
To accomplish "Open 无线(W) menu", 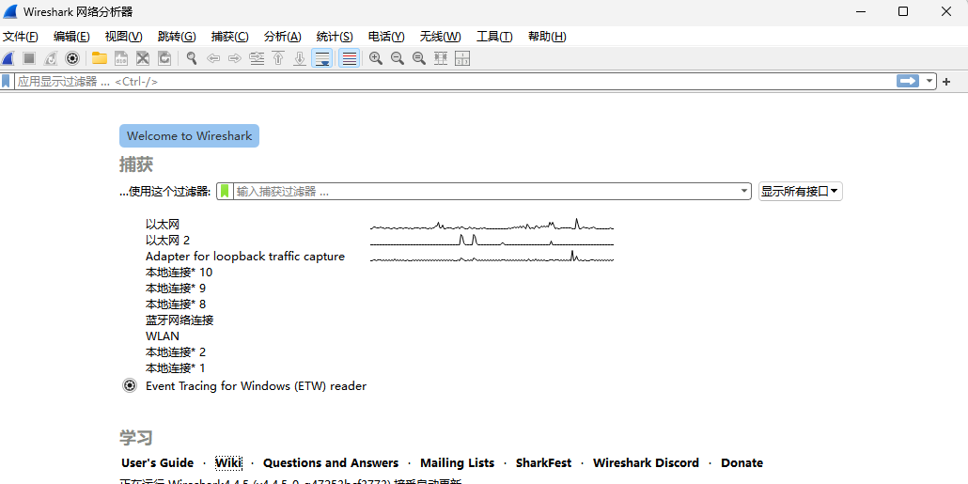I will [440, 37].
